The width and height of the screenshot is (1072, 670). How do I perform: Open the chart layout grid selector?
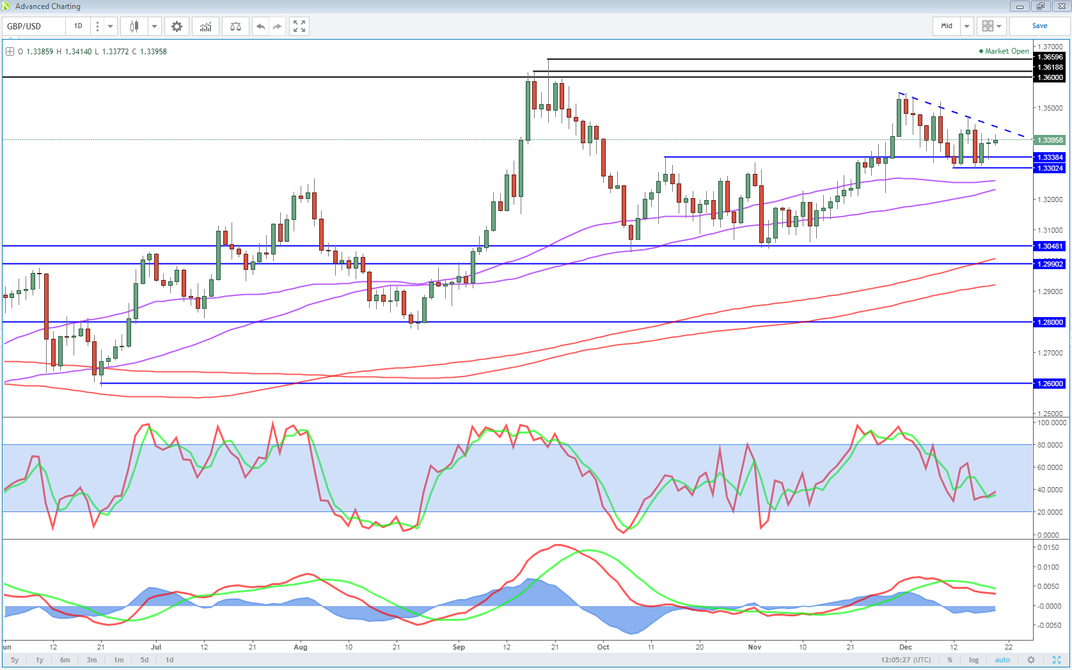pos(991,26)
